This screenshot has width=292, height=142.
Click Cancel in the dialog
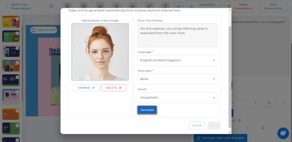pos(197,125)
